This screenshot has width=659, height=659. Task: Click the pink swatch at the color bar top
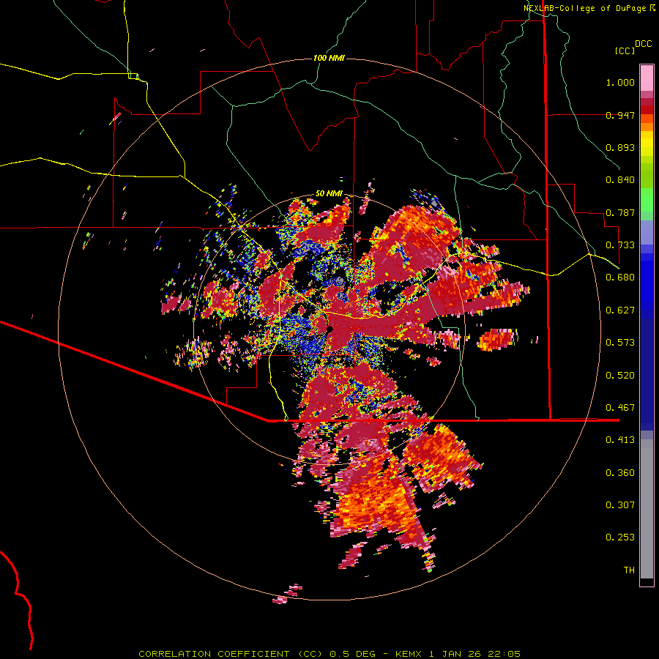pos(647,78)
